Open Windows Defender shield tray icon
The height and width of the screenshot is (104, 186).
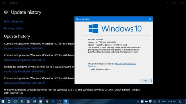point(150,101)
